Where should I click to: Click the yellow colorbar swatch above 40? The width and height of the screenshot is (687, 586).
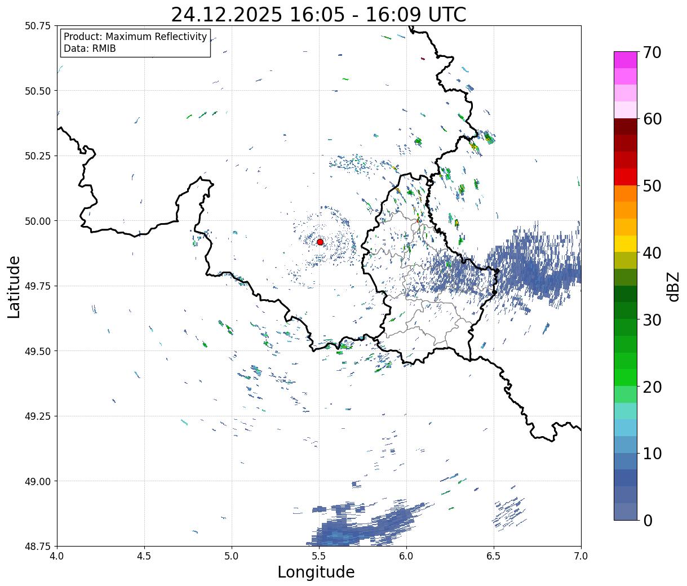pos(625,243)
